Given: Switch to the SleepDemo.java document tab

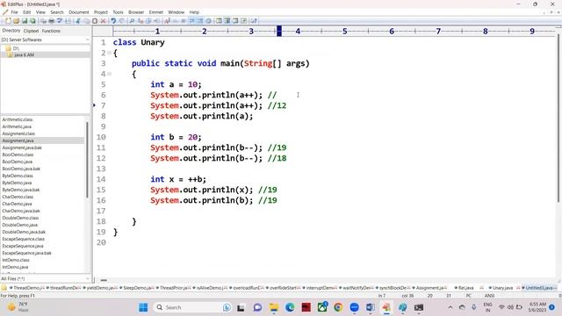Looking at the screenshot, I should [138, 288].
